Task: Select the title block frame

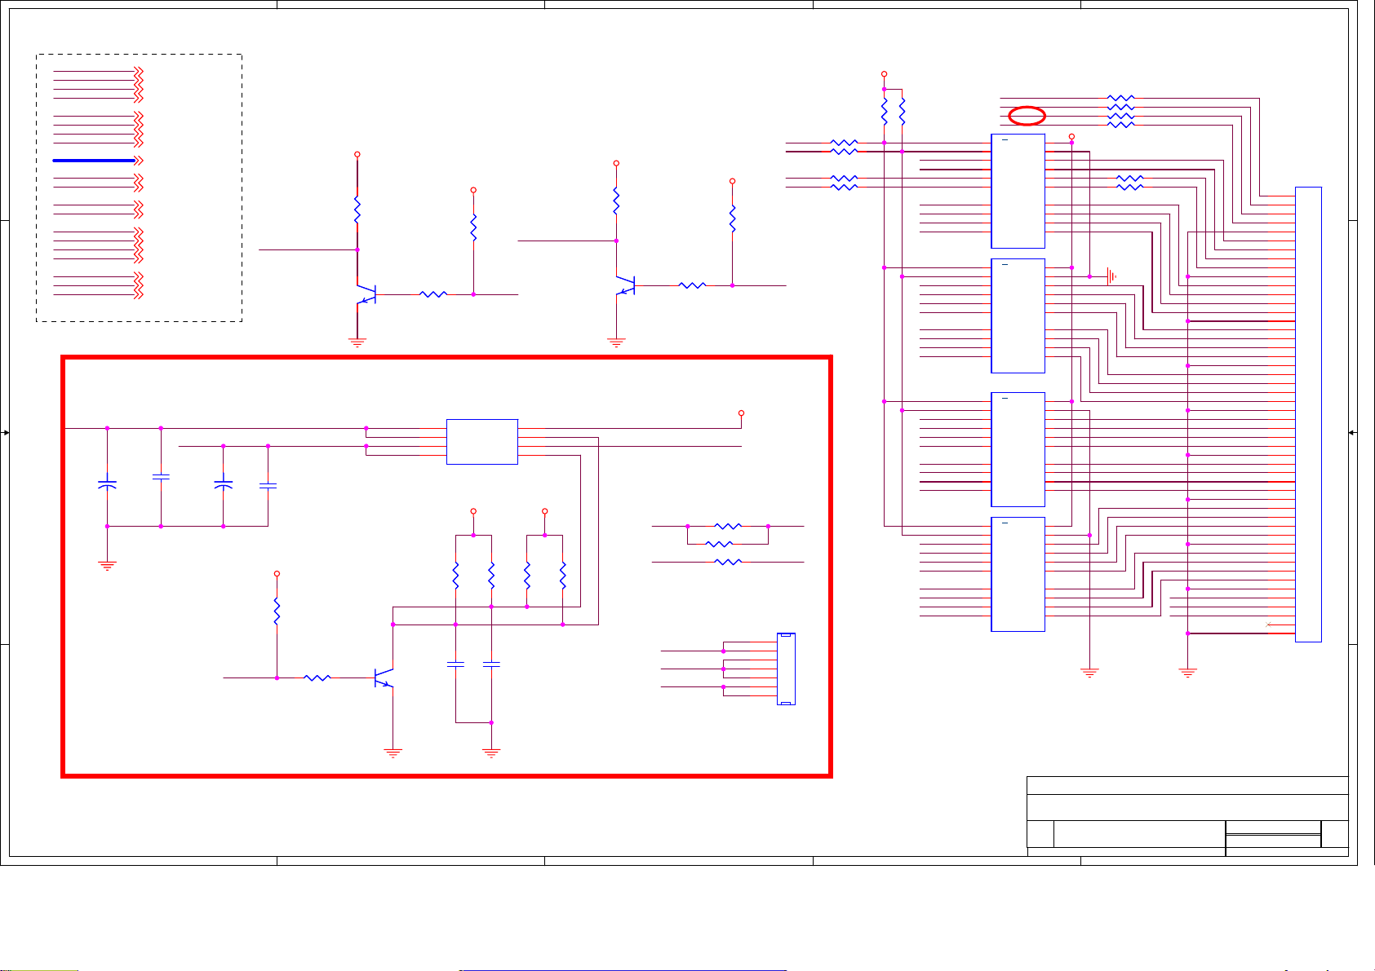Action: 1187,816
